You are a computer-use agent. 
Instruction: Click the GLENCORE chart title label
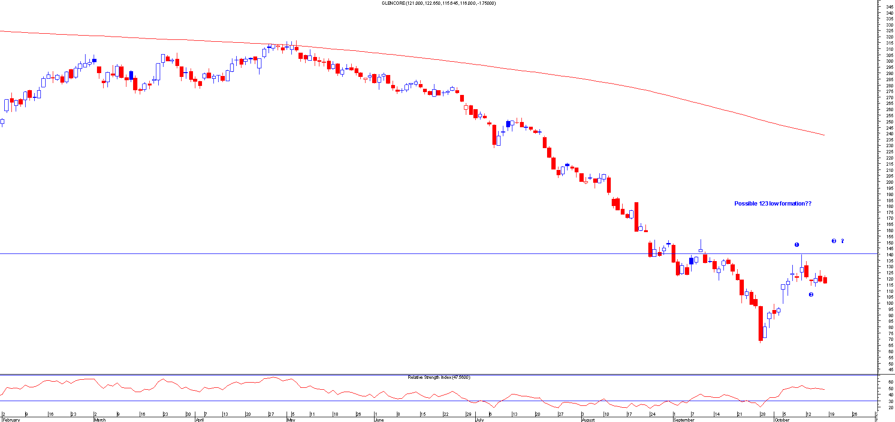point(438,3)
